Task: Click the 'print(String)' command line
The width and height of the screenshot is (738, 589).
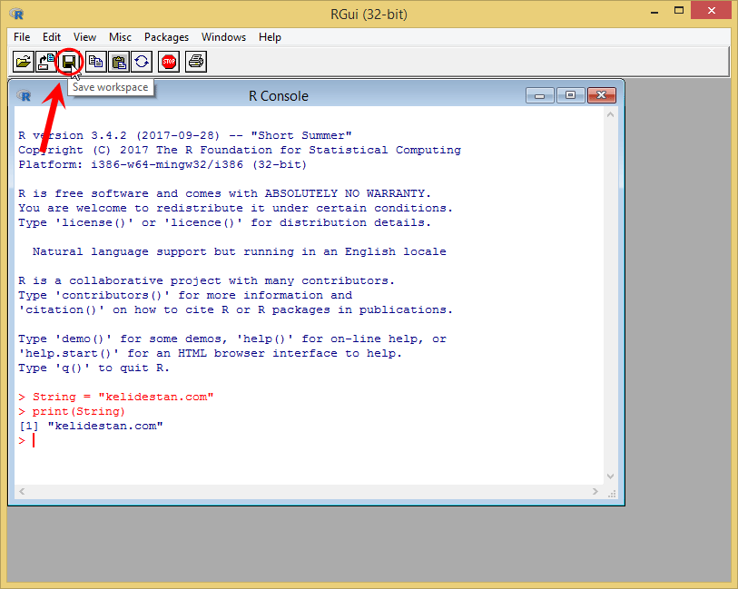Action: coord(72,411)
